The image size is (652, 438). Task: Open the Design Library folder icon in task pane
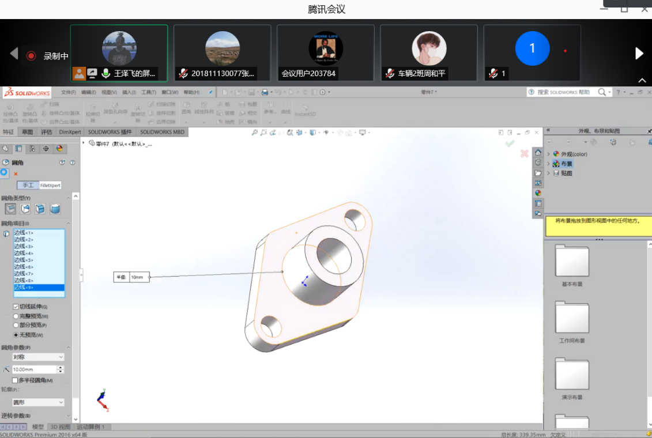coord(538,173)
